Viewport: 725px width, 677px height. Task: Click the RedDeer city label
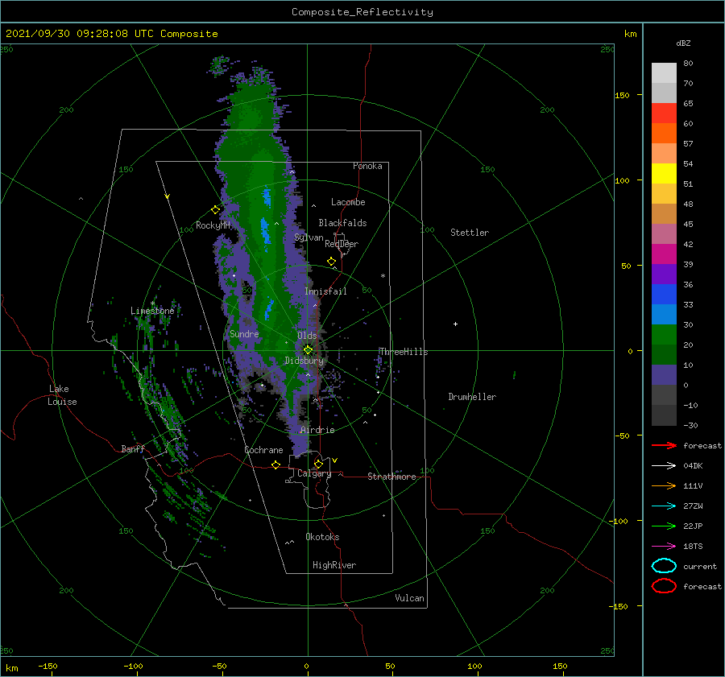(x=342, y=244)
